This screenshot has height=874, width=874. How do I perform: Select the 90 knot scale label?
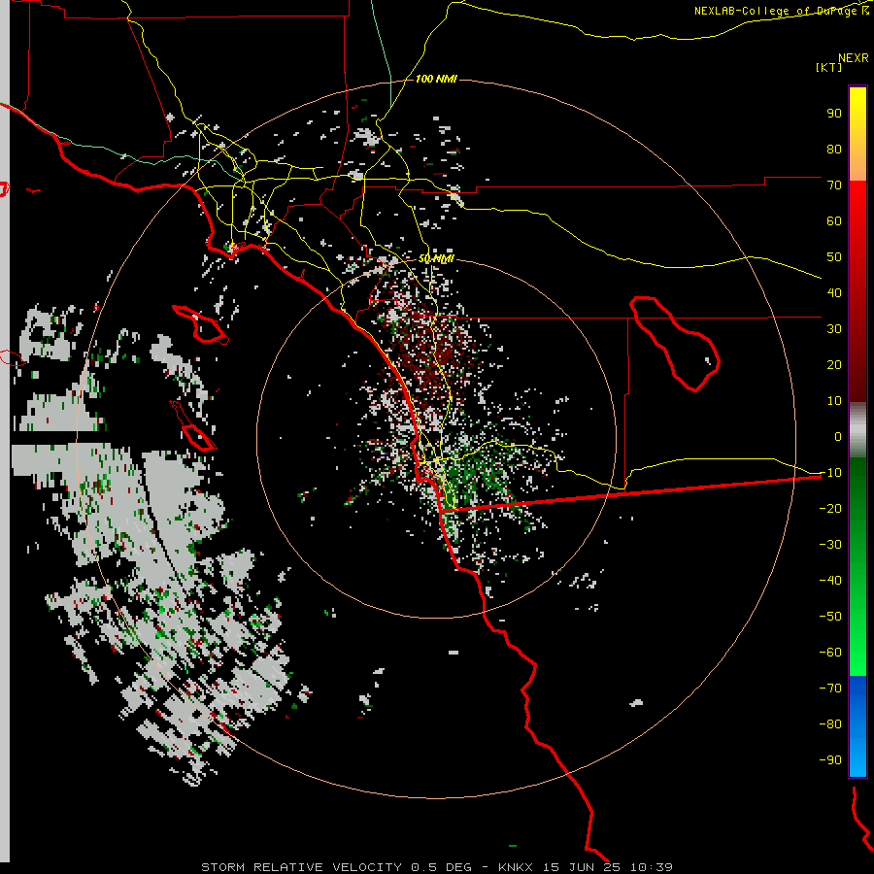pos(834,114)
